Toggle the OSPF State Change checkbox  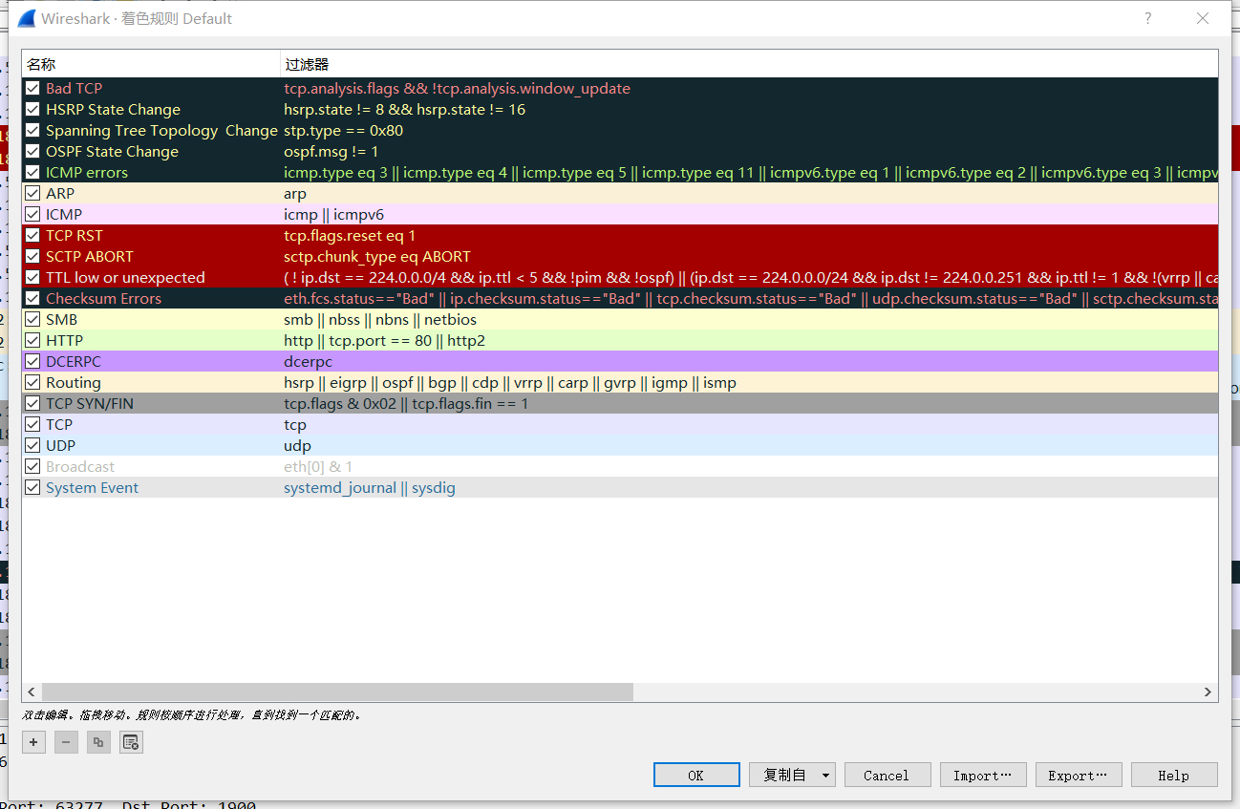pyautogui.click(x=32, y=151)
